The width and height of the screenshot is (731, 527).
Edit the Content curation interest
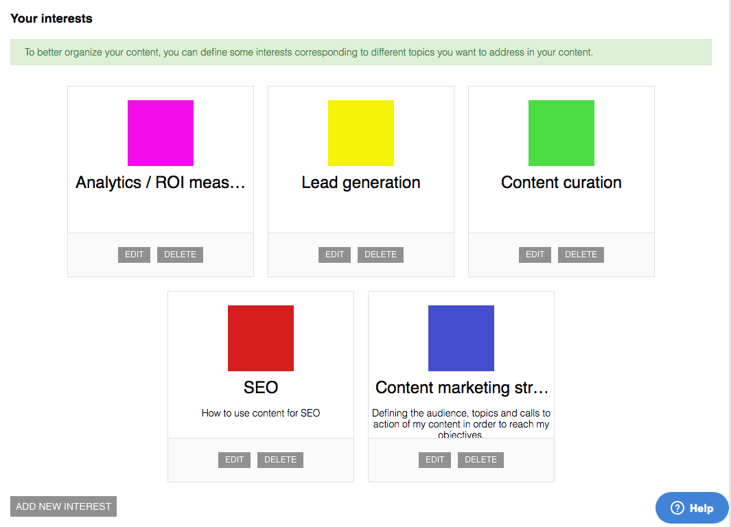pyautogui.click(x=535, y=255)
